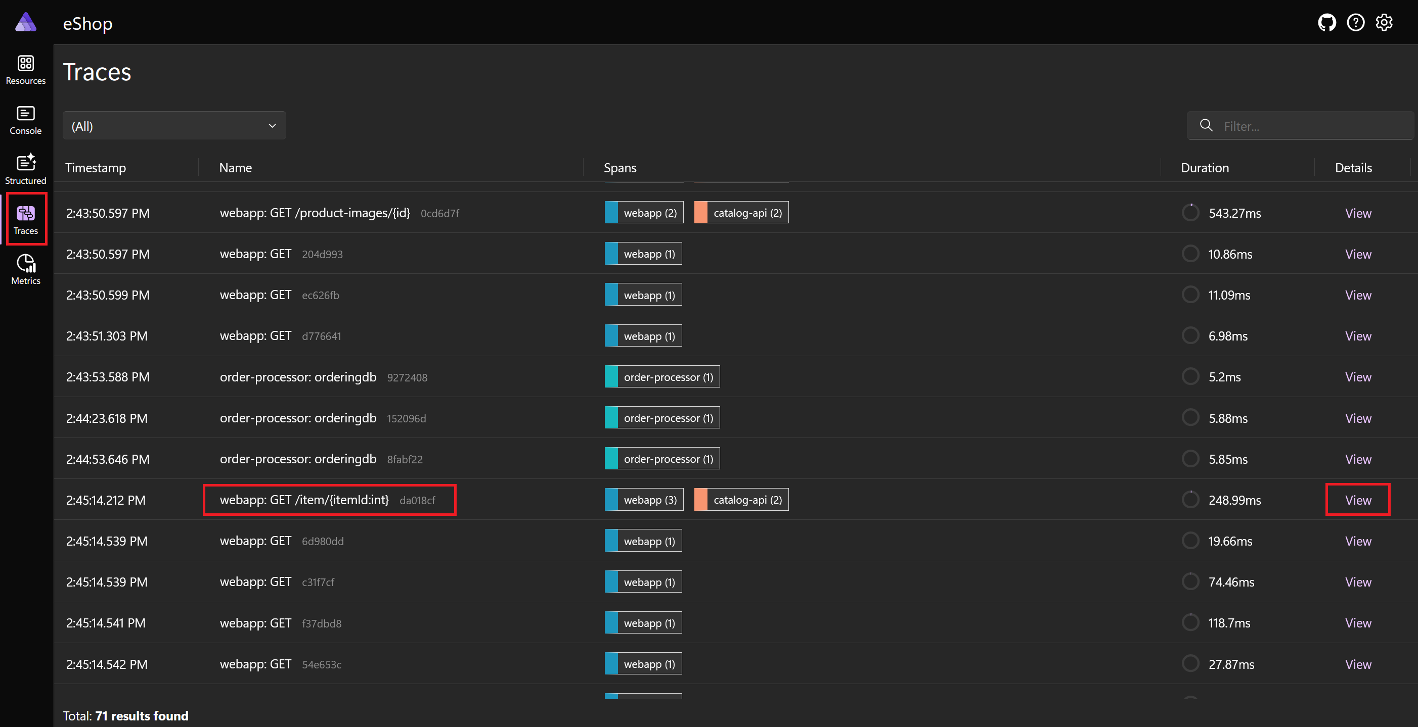Click order-processor (1) badge for trace 8fabf22
The image size is (1418, 727).
pyautogui.click(x=662, y=459)
